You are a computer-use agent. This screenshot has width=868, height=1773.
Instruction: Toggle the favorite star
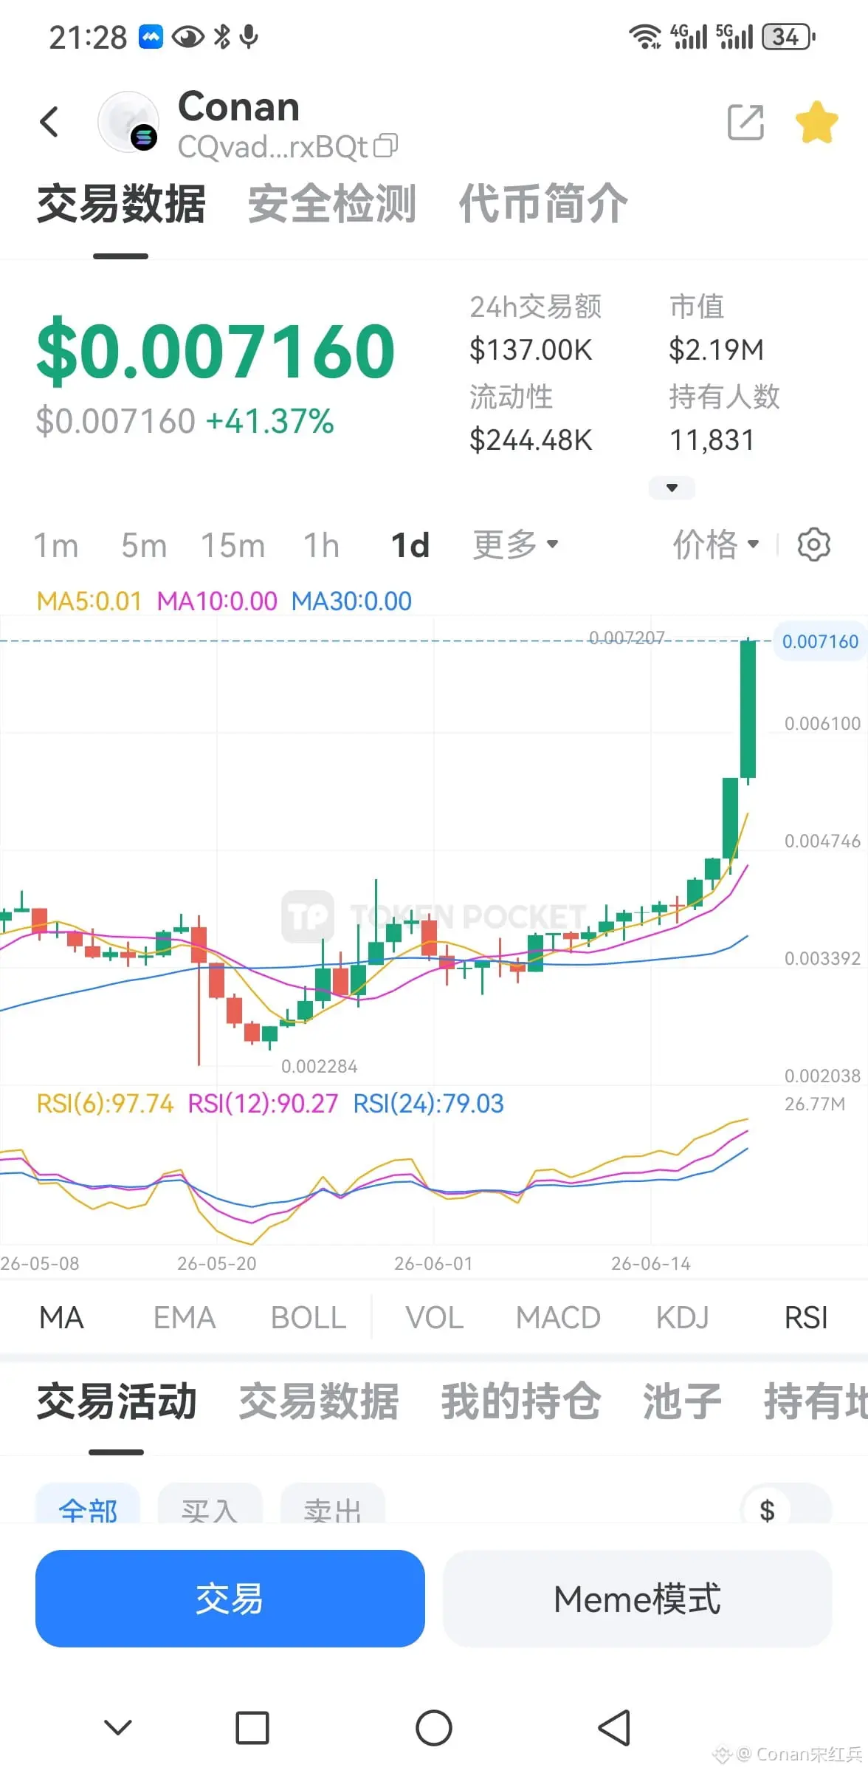point(817,122)
